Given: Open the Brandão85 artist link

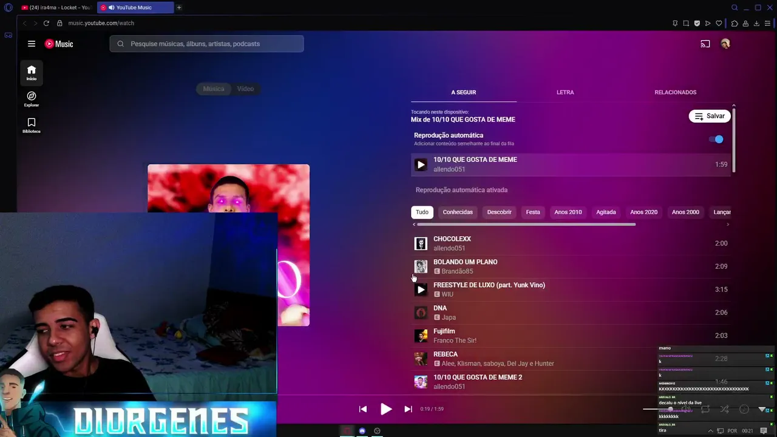Looking at the screenshot, I should pyautogui.click(x=457, y=271).
